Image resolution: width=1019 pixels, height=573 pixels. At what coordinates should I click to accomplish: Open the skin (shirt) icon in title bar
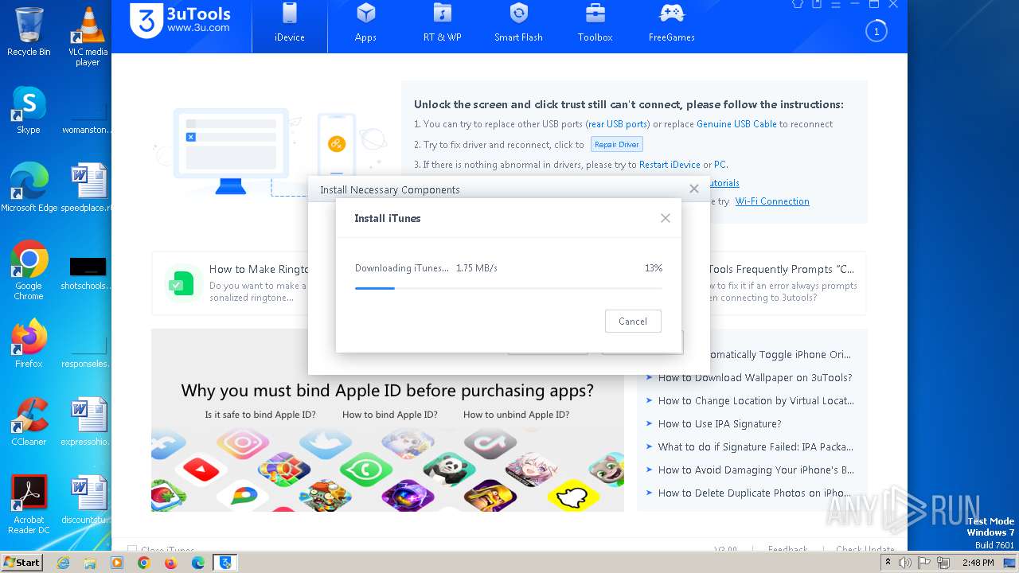798,4
